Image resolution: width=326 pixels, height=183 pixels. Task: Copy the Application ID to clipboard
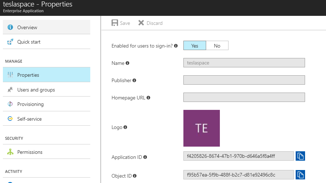[x=300, y=156]
